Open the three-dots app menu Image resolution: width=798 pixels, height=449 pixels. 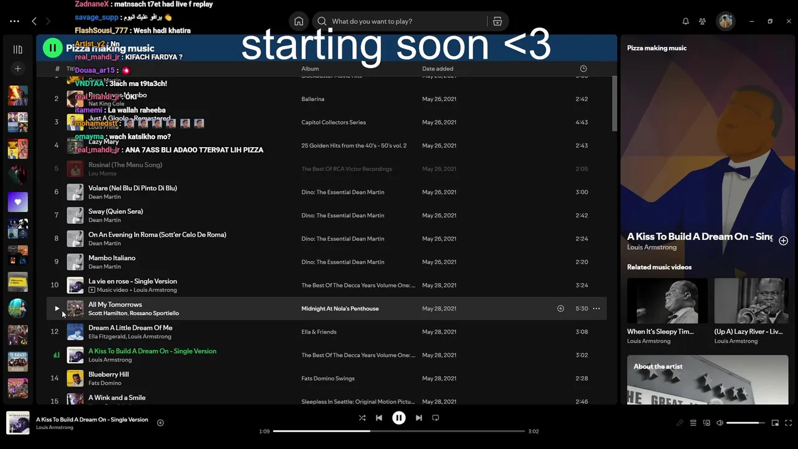coord(14,21)
